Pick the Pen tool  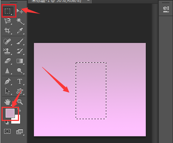pyautogui.click(x=7, y=81)
